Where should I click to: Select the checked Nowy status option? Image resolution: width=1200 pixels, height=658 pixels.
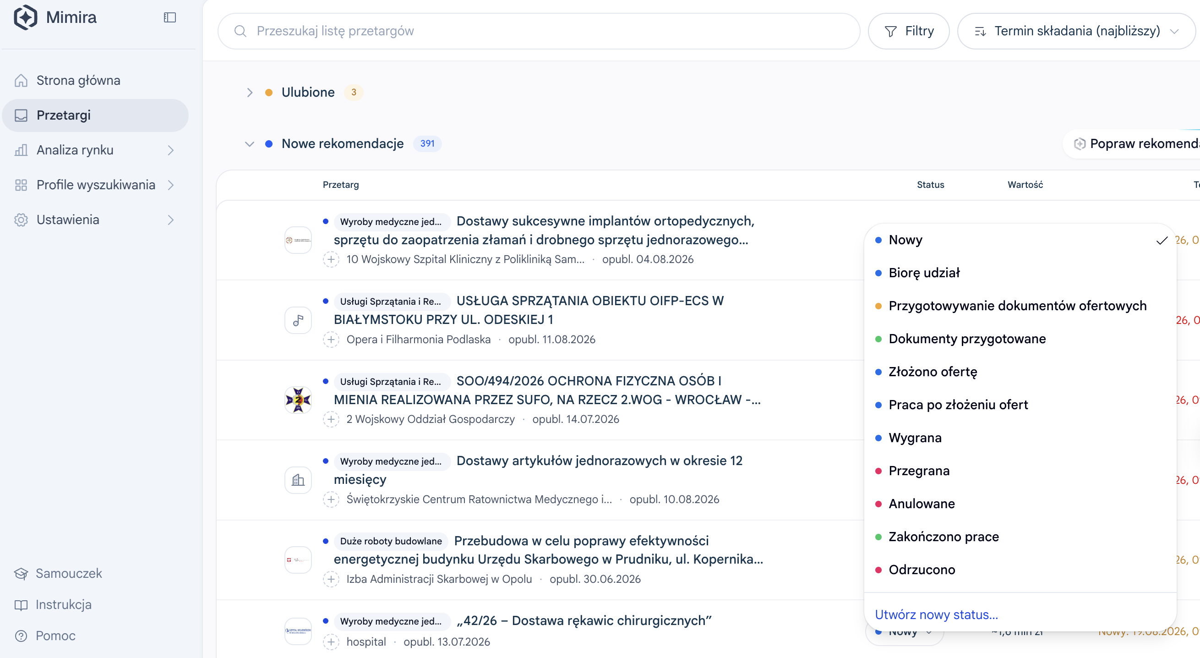[1020, 240]
